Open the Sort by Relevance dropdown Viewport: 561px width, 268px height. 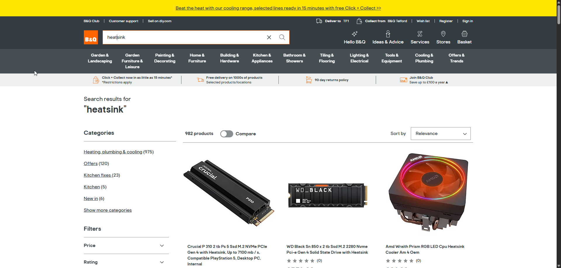(x=441, y=134)
